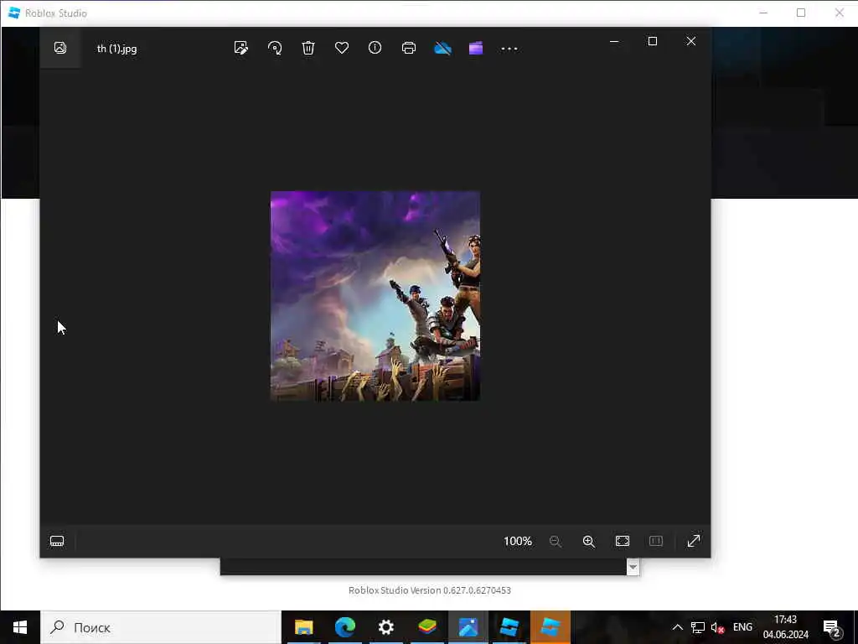Toggle the filmstrip at bottom left
The height and width of the screenshot is (644, 858).
(x=57, y=541)
